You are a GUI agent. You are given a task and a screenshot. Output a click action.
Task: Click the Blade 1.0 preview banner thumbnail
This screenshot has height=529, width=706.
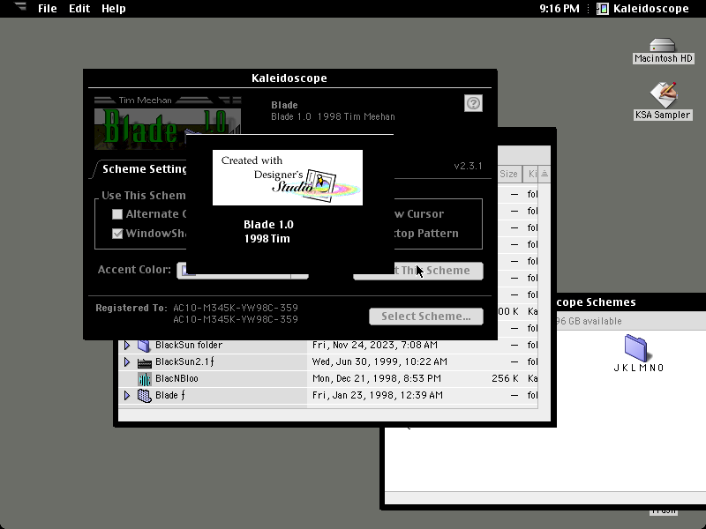point(168,124)
